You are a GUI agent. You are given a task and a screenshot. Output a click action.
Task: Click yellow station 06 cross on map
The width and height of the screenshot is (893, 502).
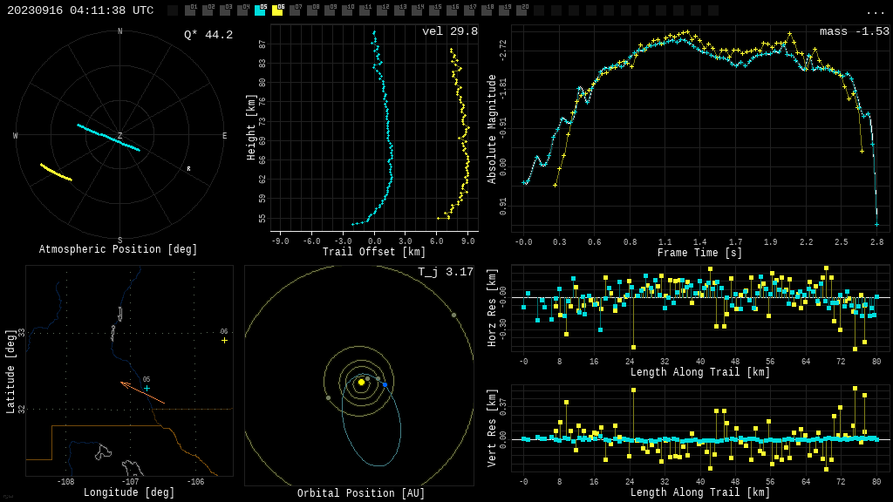click(x=224, y=341)
